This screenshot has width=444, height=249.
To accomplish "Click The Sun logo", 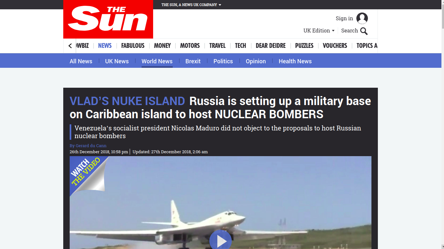I will 108,19.
